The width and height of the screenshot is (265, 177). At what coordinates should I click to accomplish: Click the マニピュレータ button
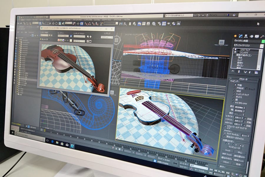(235, 148)
